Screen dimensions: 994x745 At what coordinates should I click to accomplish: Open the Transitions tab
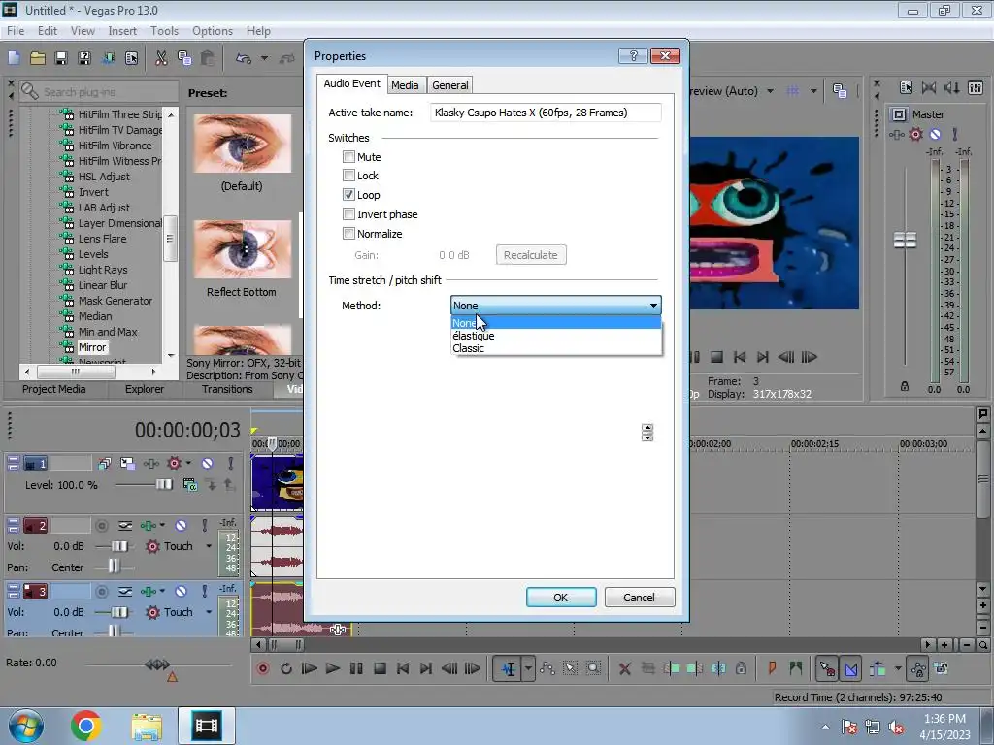[227, 389]
